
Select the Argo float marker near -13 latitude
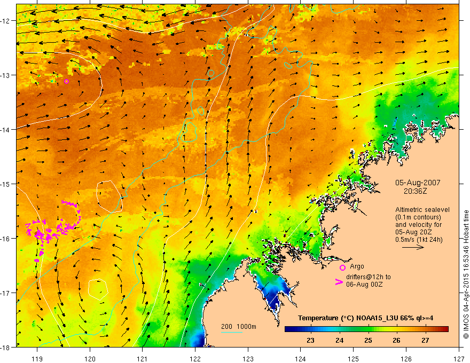tap(66, 81)
